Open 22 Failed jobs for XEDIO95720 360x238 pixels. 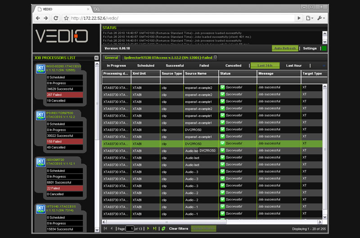point(64,188)
